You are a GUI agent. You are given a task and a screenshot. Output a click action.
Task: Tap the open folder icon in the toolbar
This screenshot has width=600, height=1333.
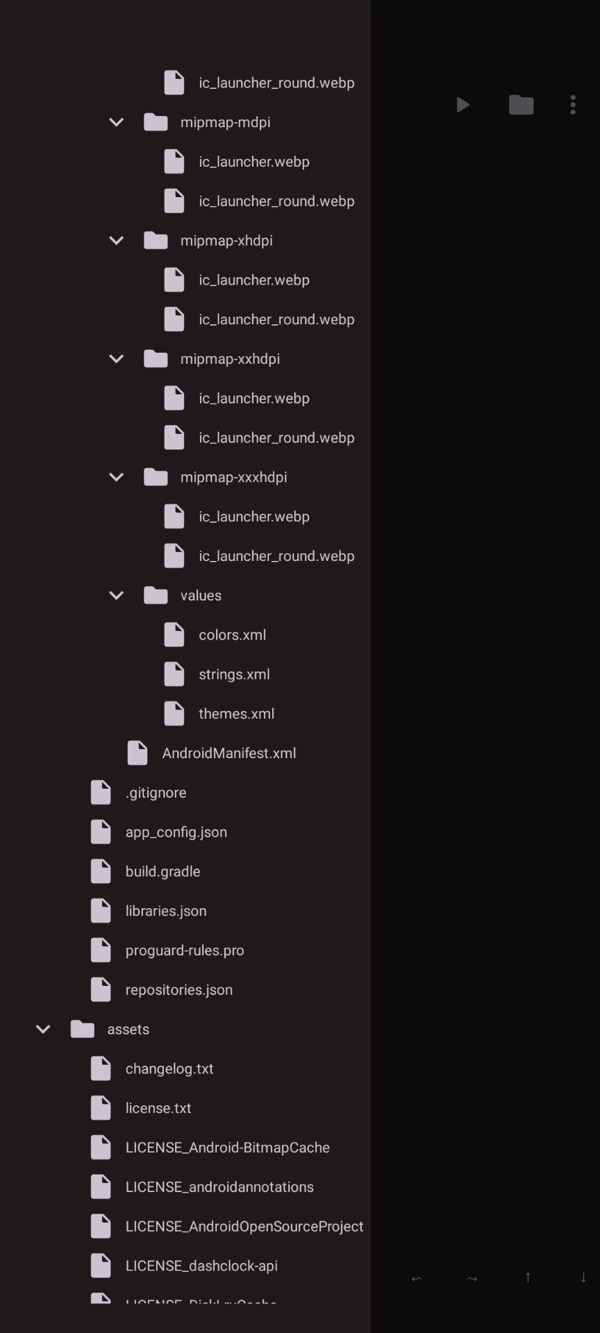[521, 105]
